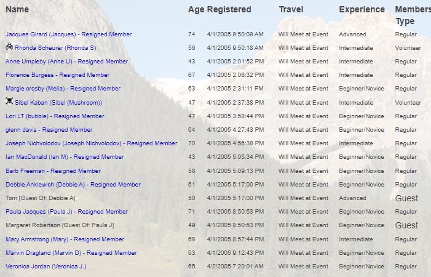Viewport: 431px width, 277px height.
Task: Open Mary Armstrong's profile link
Action: (65, 239)
